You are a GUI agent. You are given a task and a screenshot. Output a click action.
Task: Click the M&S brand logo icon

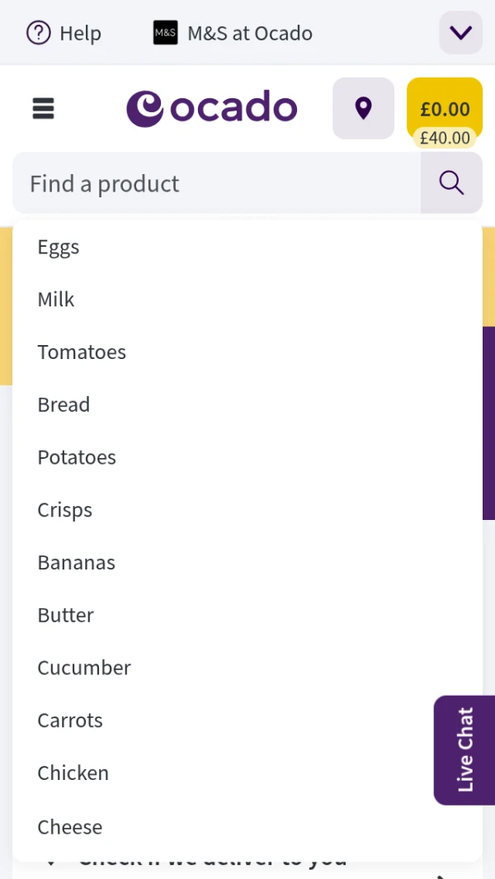tap(165, 33)
